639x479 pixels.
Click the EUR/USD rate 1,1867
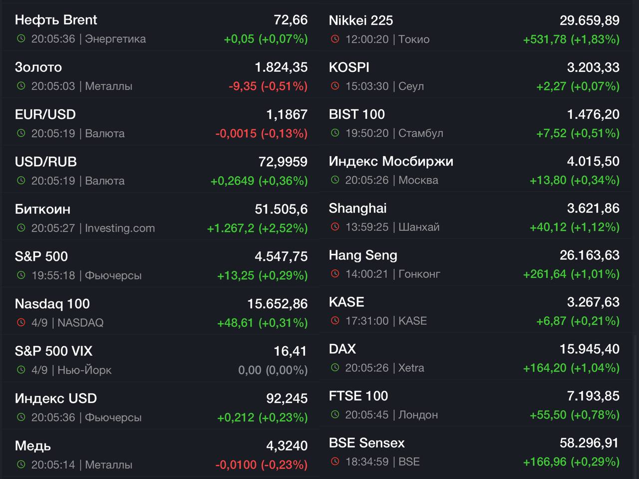tap(287, 115)
